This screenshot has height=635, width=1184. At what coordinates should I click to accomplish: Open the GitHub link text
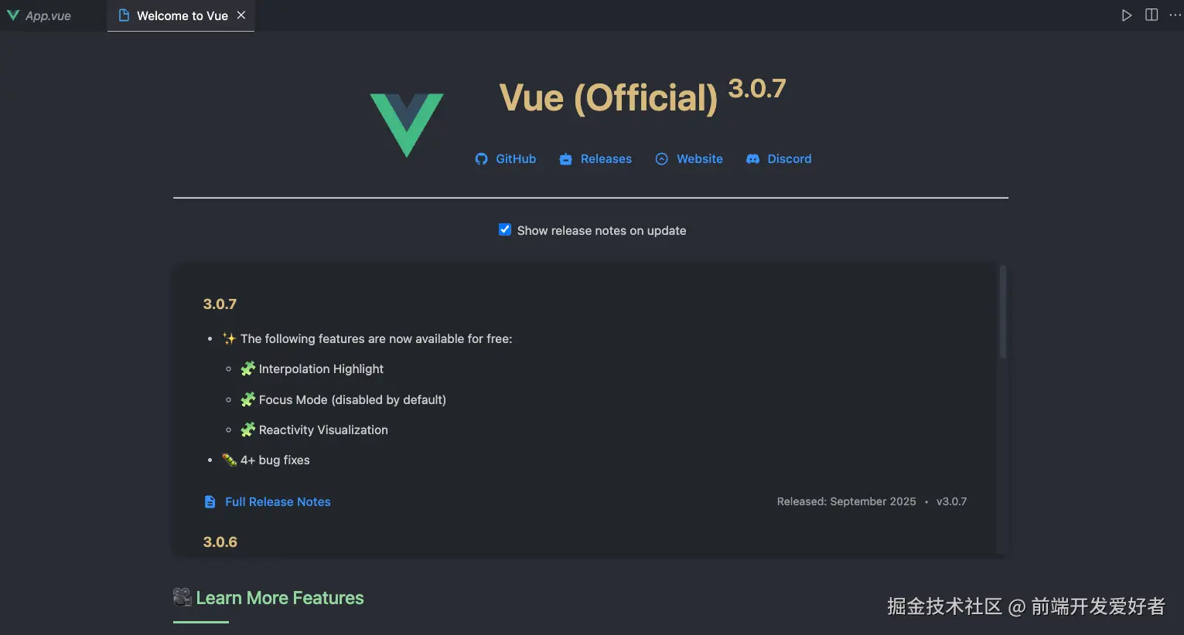click(515, 159)
